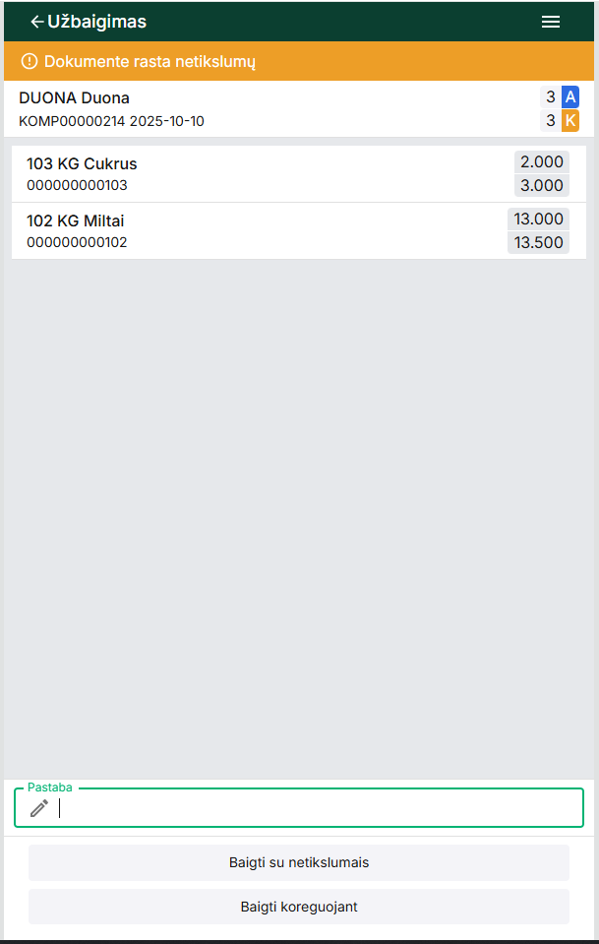Image resolution: width=599 pixels, height=944 pixels.
Task: Open the hamburger menu
Action: (x=551, y=22)
